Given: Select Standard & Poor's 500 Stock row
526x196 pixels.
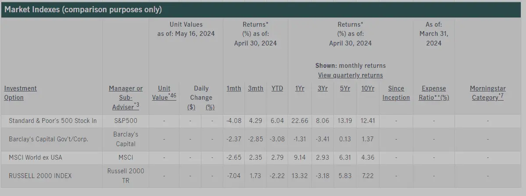Looking at the screenshot, I should click(x=53, y=121).
